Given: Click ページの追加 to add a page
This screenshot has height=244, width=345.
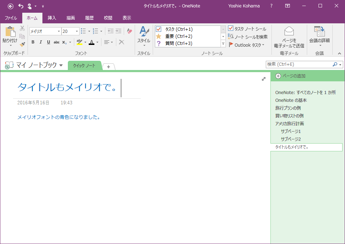Looking at the screenshot, I should [x=290, y=76].
